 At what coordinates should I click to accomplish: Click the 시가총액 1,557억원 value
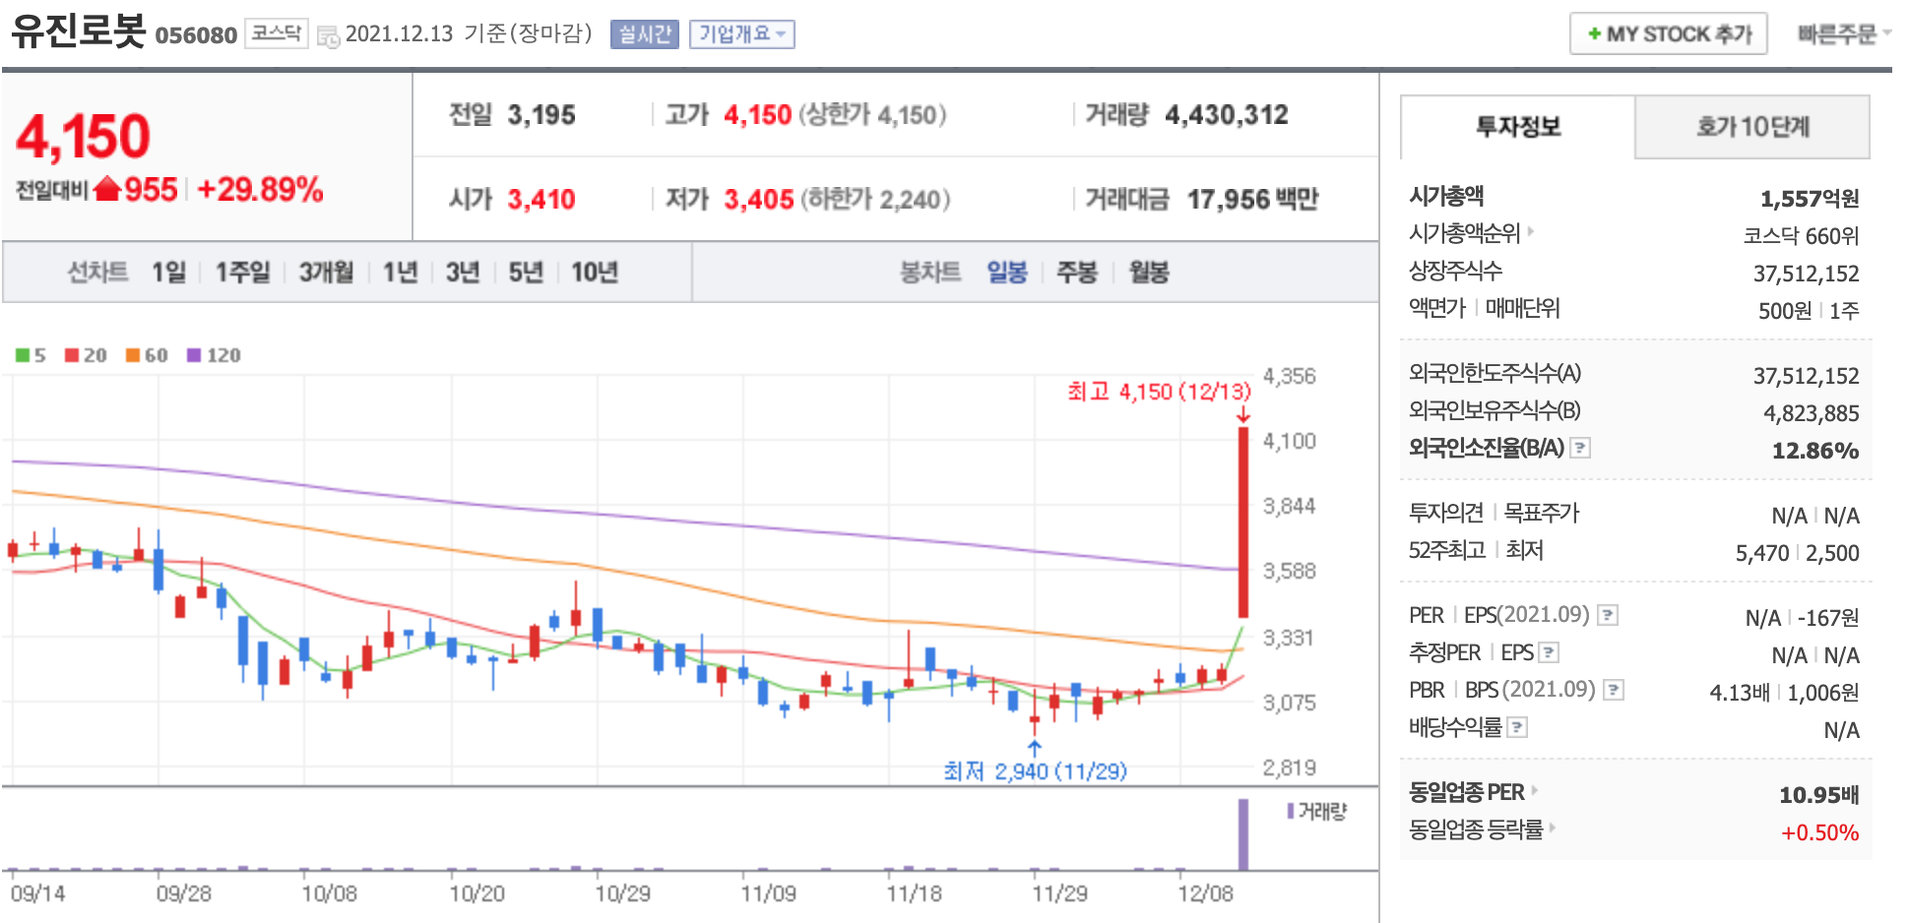[x=1810, y=199]
